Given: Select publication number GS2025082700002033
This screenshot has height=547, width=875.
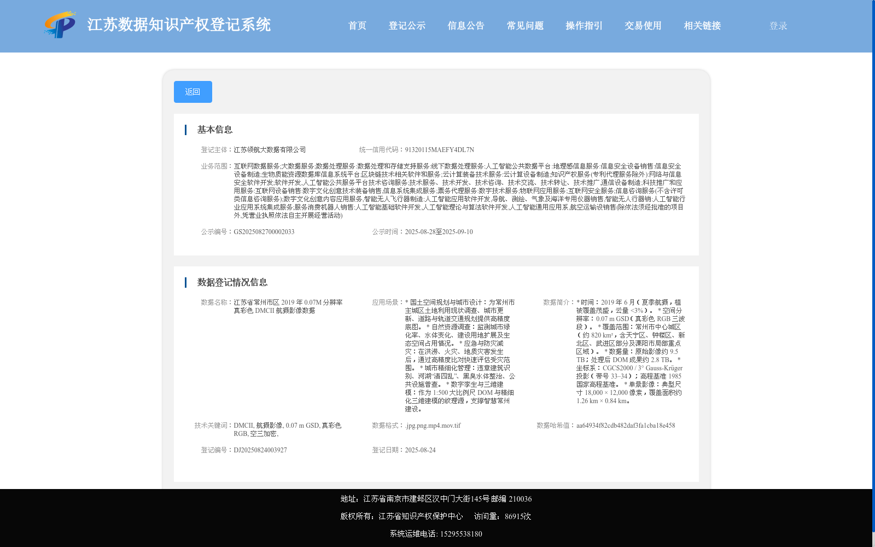Looking at the screenshot, I should click(x=264, y=232).
